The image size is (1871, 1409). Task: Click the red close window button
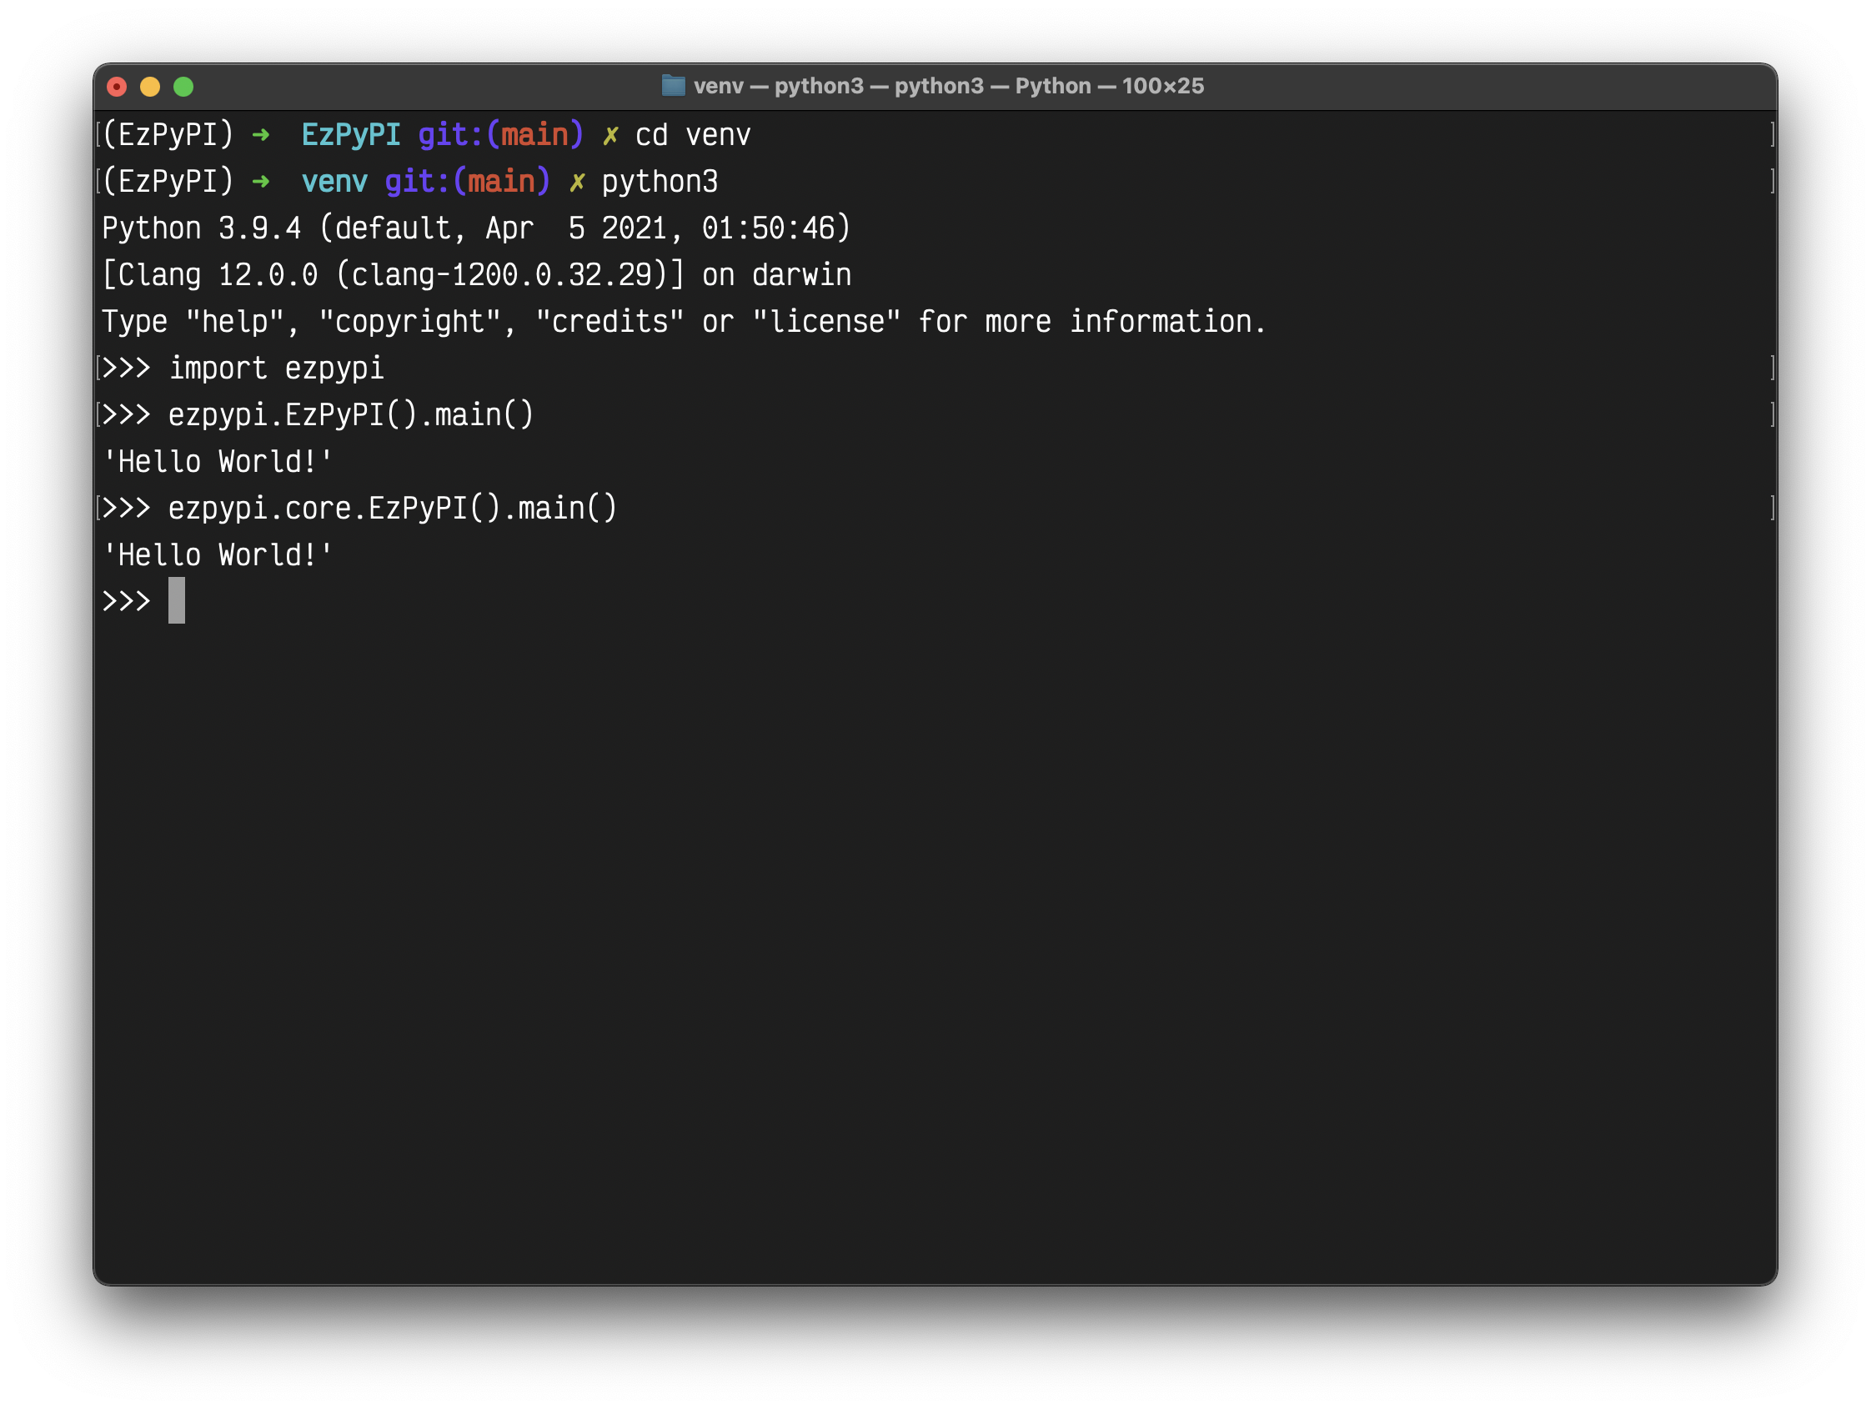117,86
